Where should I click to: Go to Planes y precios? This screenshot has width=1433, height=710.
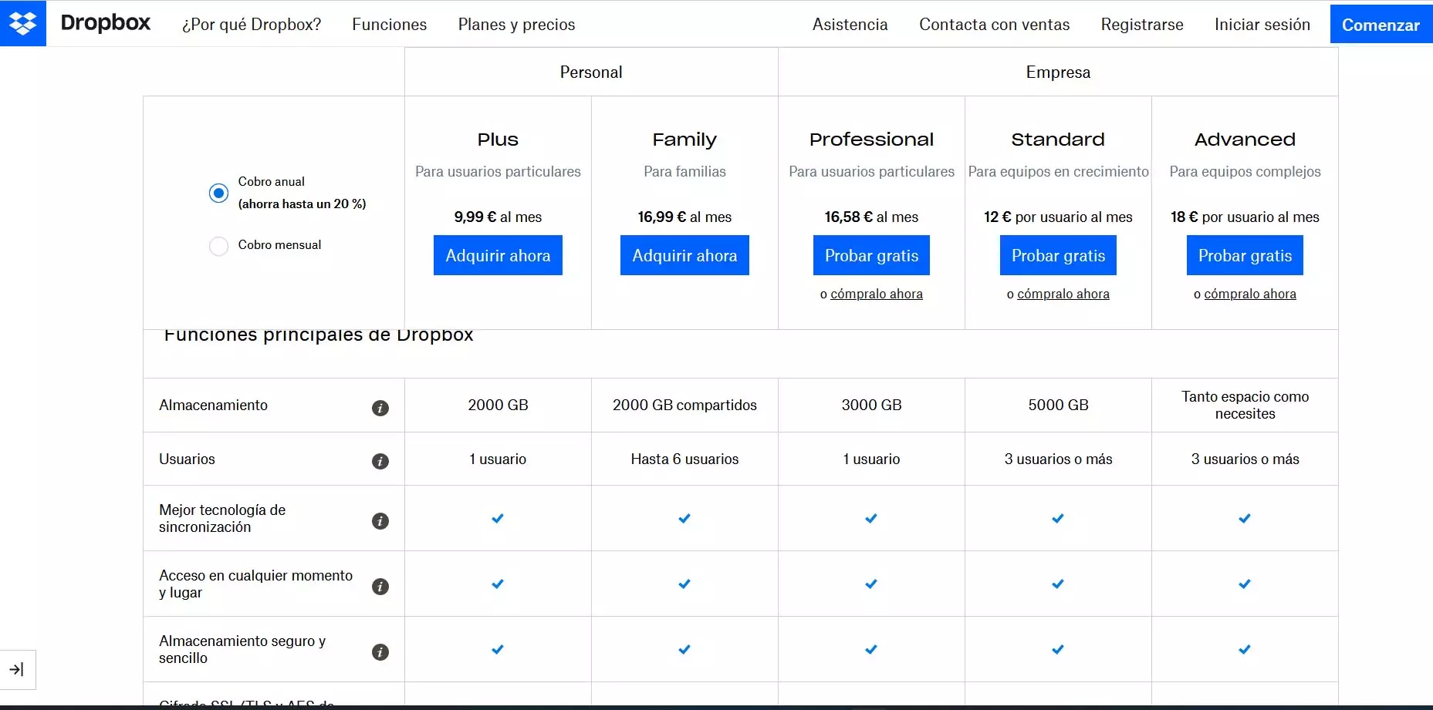point(516,25)
